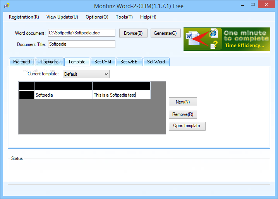The width and height of the screenshot is (278, 199).
Task: Open the Options(O) menu
Action: (x=97, y=17)
